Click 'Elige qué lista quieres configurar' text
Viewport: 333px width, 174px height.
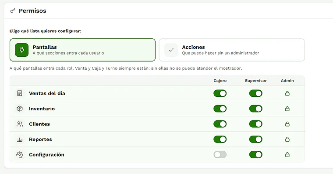point(45,31)
